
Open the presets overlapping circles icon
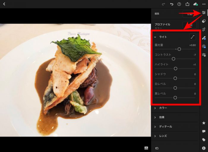pos(204,21)
